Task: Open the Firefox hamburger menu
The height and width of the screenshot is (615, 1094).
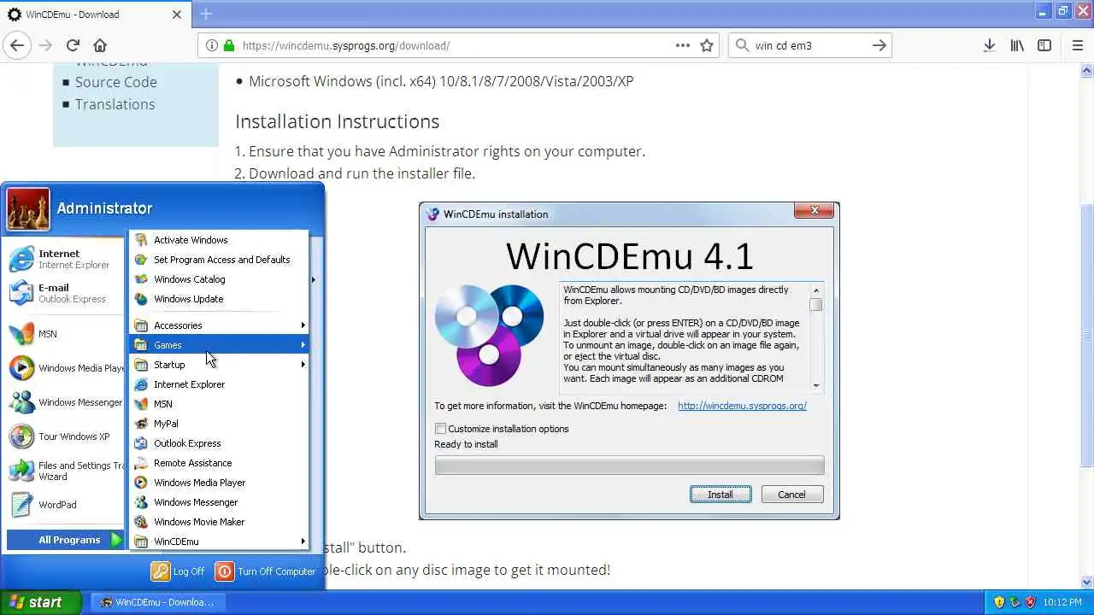Action: click(1077, 45)
